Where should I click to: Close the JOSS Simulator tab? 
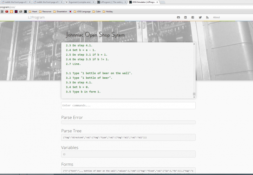(x=157, y=2)
